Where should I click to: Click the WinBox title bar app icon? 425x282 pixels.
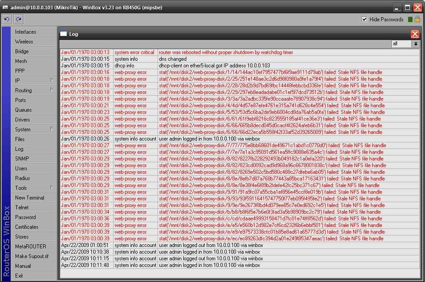point(5,7)
